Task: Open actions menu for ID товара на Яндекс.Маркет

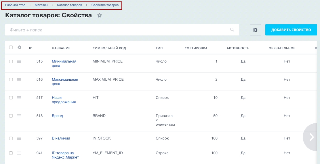Action: tap(19, 153)
